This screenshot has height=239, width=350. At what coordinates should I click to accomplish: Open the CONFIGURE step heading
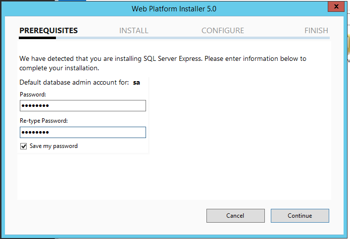point(223,31)
